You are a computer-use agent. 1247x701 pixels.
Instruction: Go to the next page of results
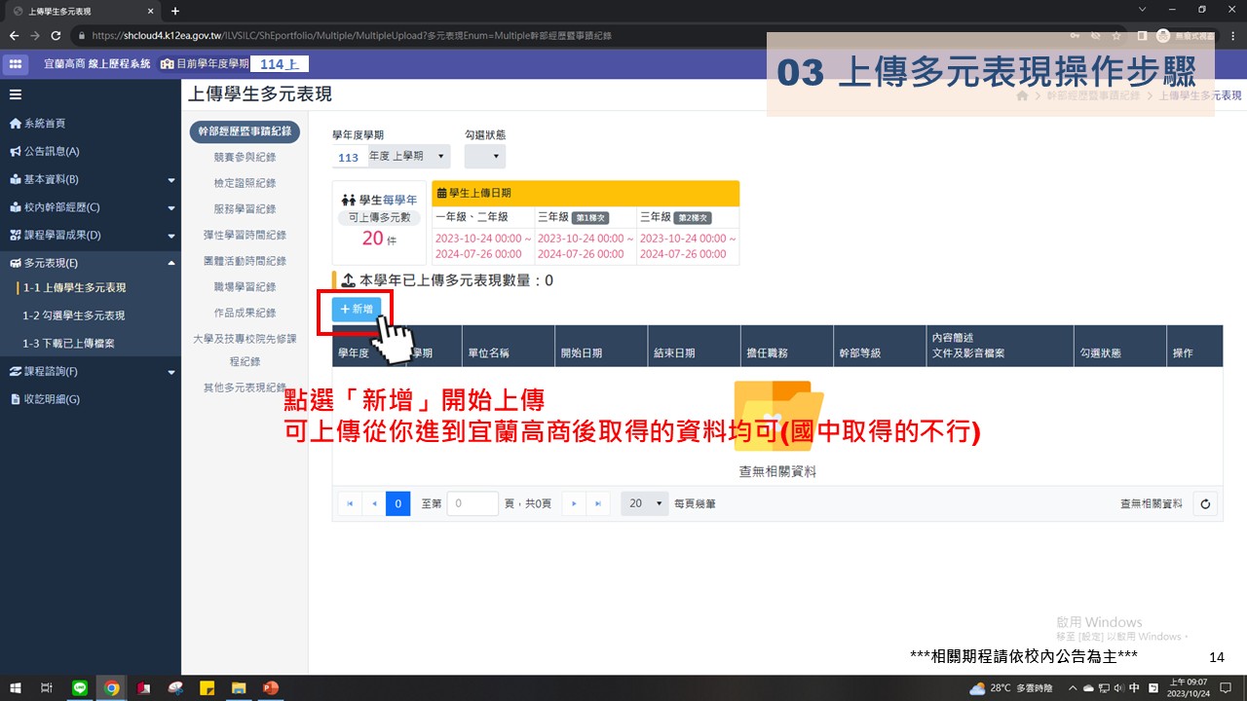pyautogui.click(x=575, y=503)
